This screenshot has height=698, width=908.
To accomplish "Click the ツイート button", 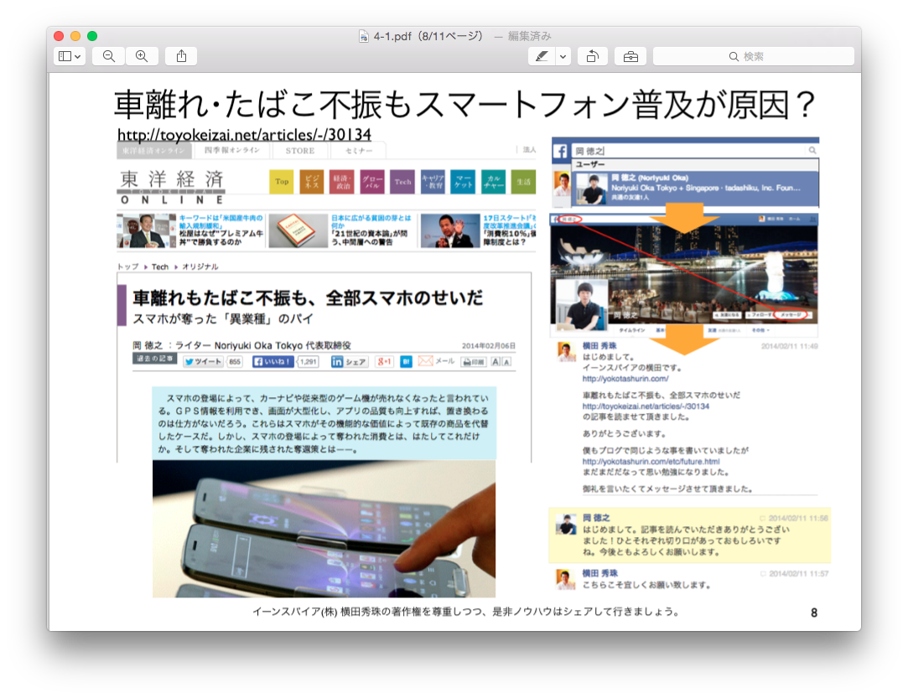I will tap(203, 362).
